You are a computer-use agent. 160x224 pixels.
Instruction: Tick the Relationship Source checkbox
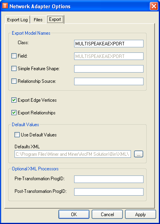(14, 81)
